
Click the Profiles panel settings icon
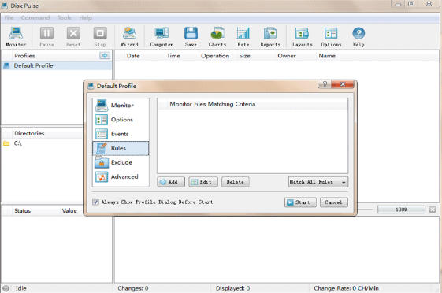(105, 55)
